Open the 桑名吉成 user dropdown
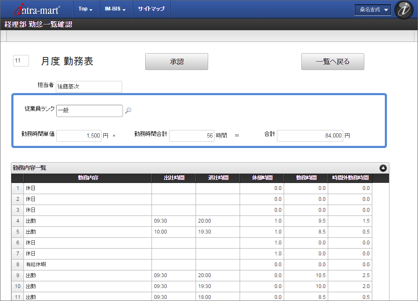 (373, 10)
